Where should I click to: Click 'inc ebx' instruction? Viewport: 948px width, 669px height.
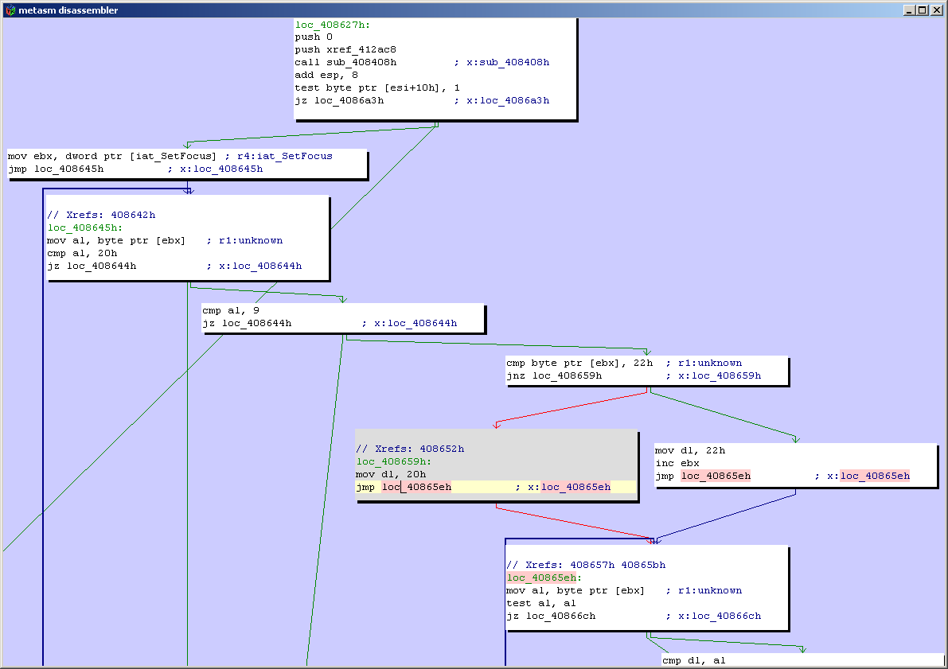coord(677,464)
